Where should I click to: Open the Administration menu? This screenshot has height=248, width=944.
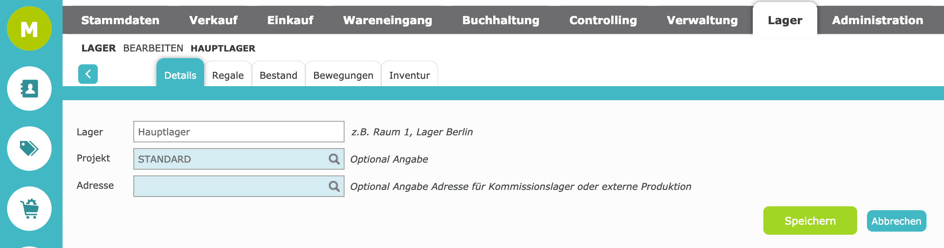(x=877, y=20)
